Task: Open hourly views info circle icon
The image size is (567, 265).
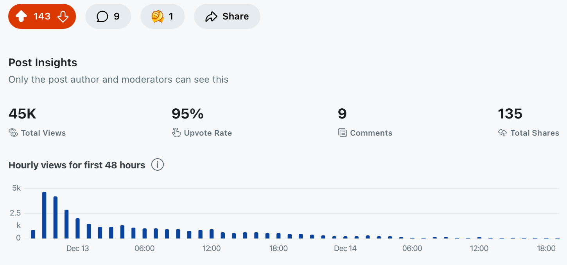Action: pos(158,165)
